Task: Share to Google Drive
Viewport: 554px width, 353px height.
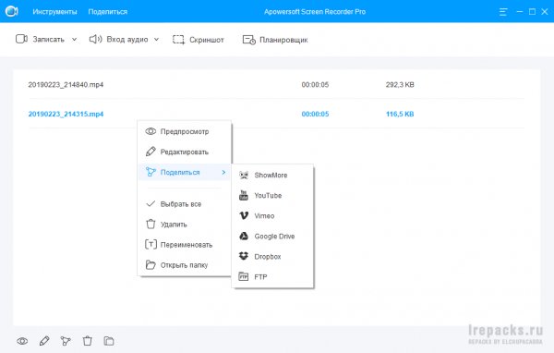Action: [272, 237]
